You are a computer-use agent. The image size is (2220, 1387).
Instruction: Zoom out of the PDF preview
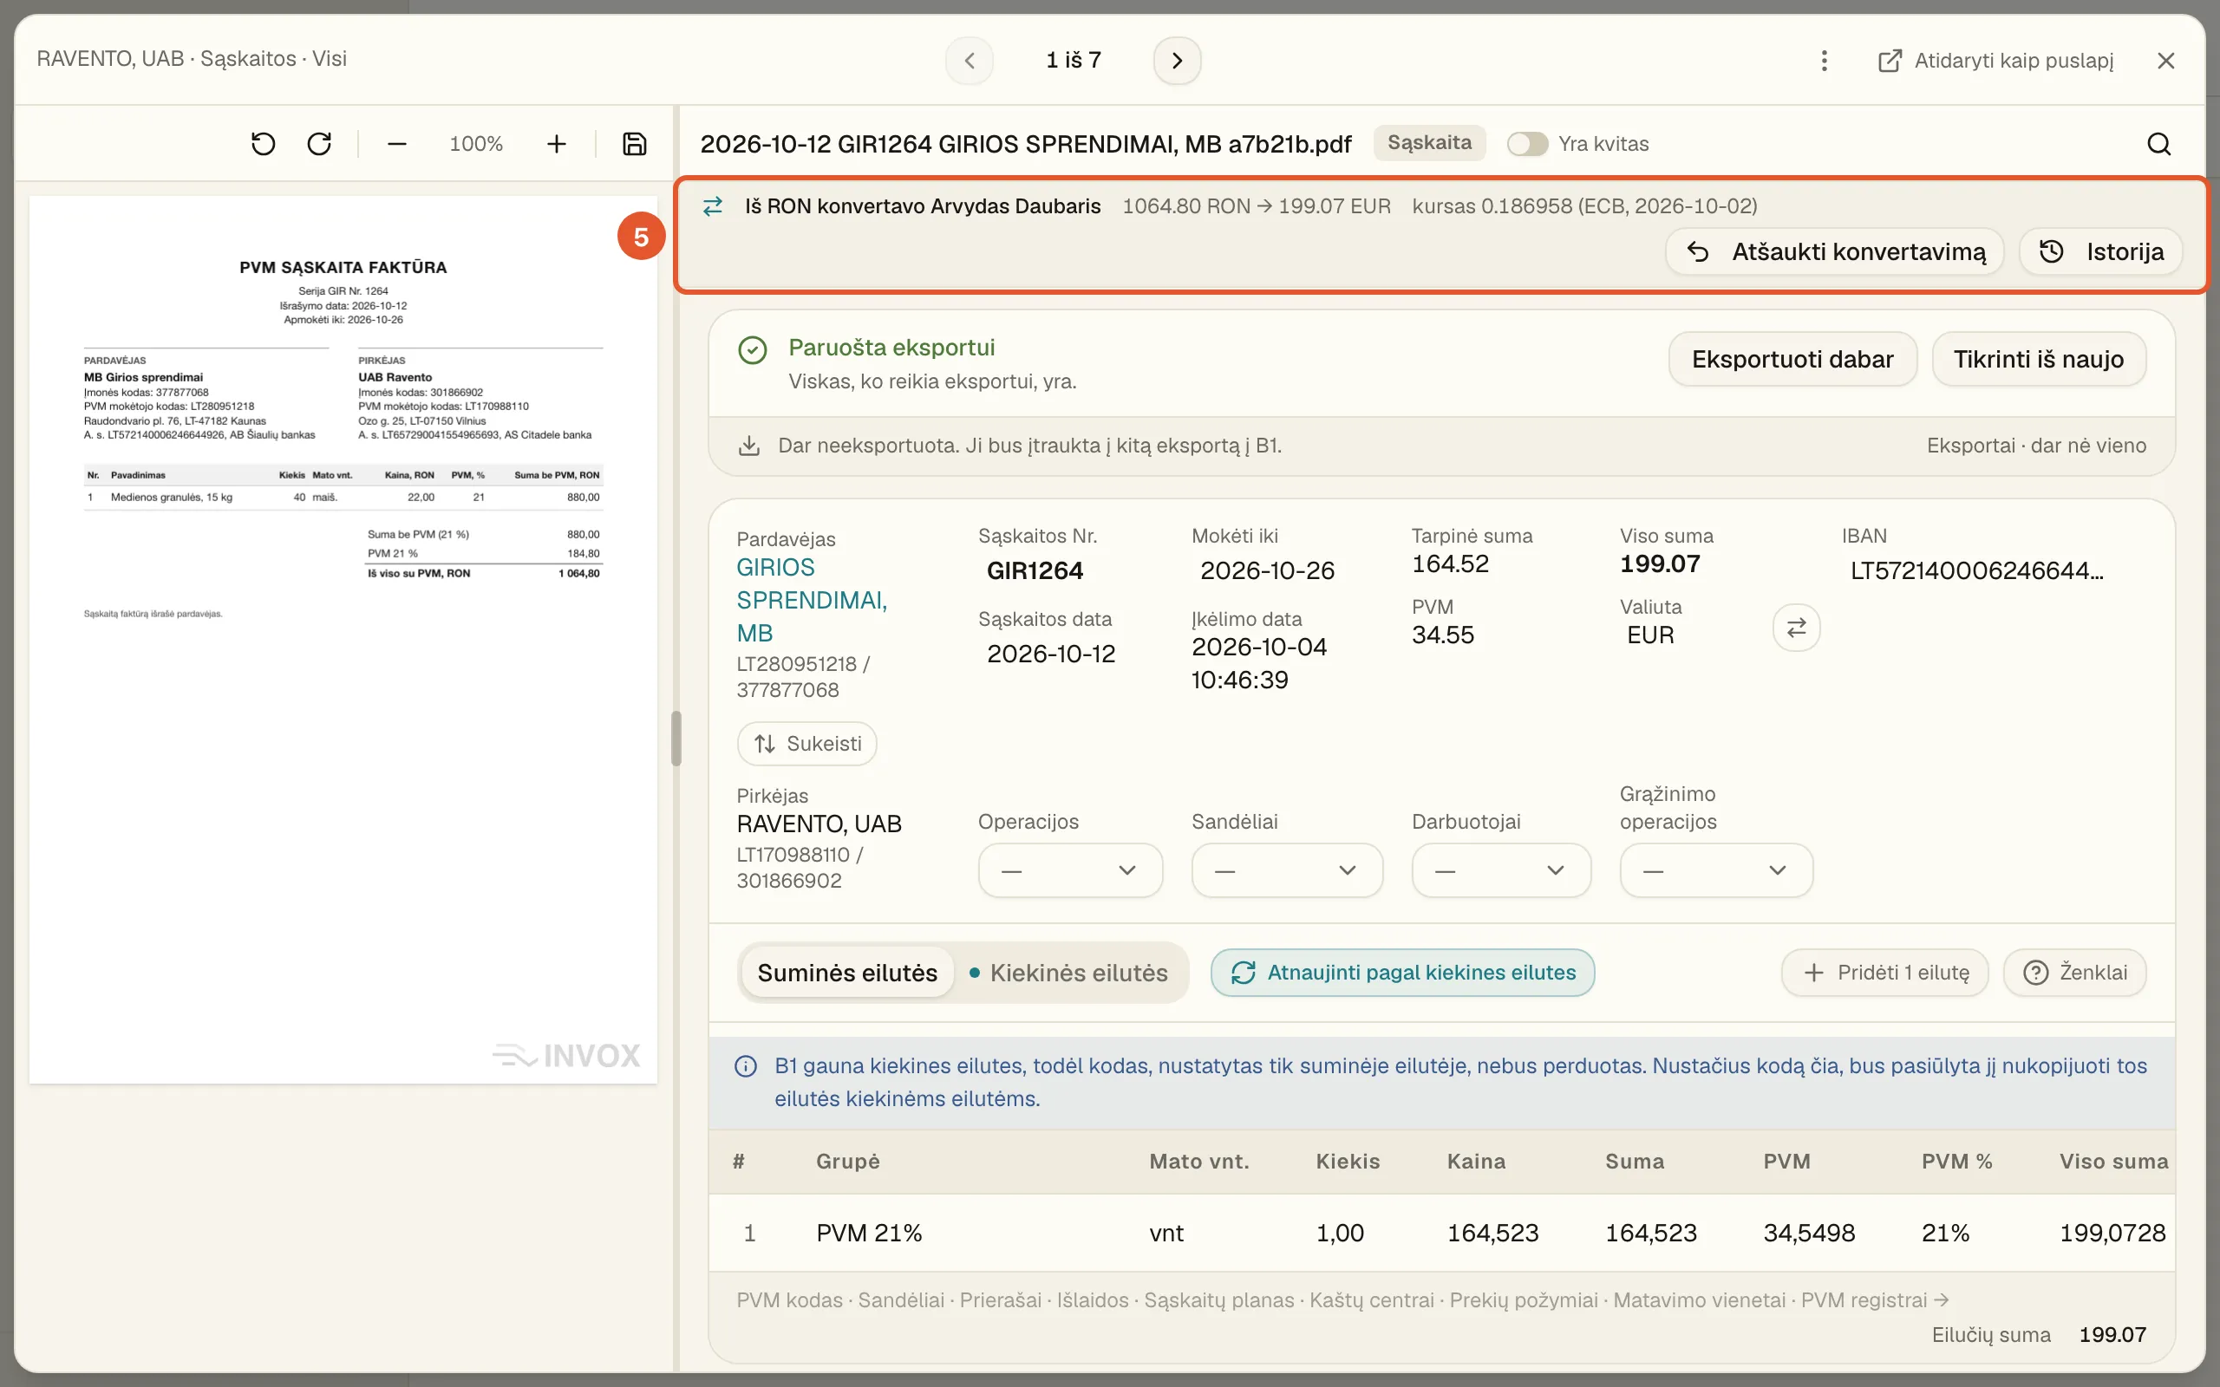(396, 144)
